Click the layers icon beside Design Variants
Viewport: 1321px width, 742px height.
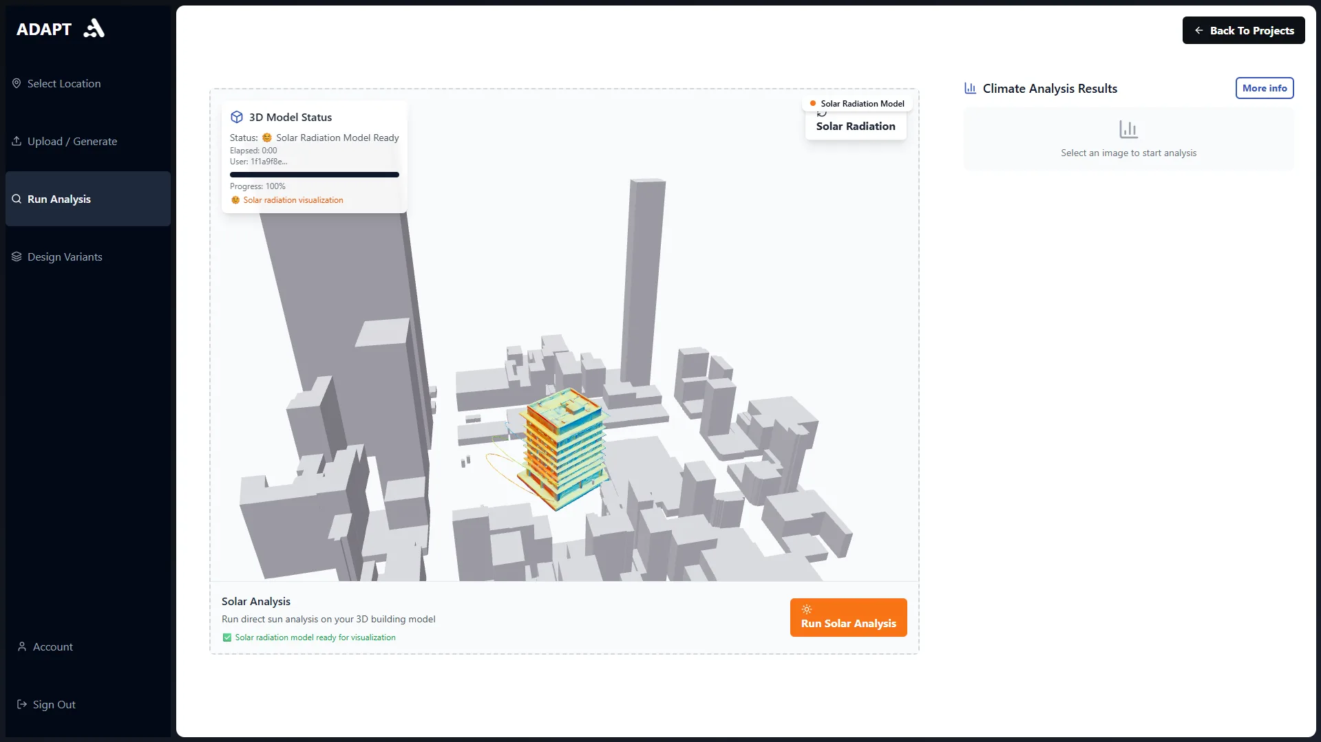point(17,257)
